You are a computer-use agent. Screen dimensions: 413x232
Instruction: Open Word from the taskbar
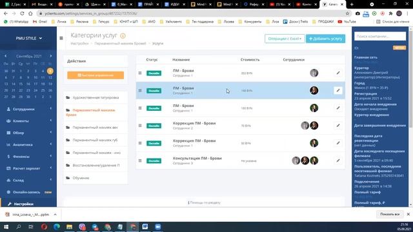(145, 227)
